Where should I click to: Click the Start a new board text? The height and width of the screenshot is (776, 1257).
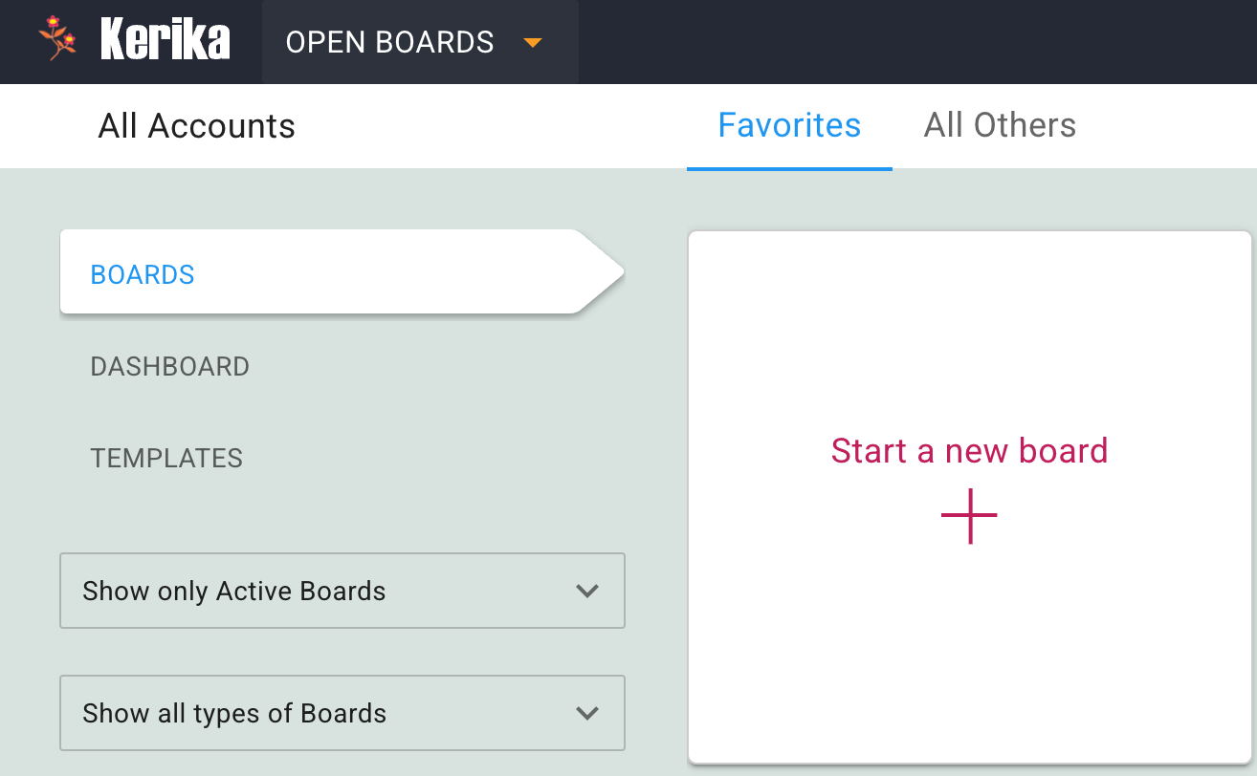[969, 450]
